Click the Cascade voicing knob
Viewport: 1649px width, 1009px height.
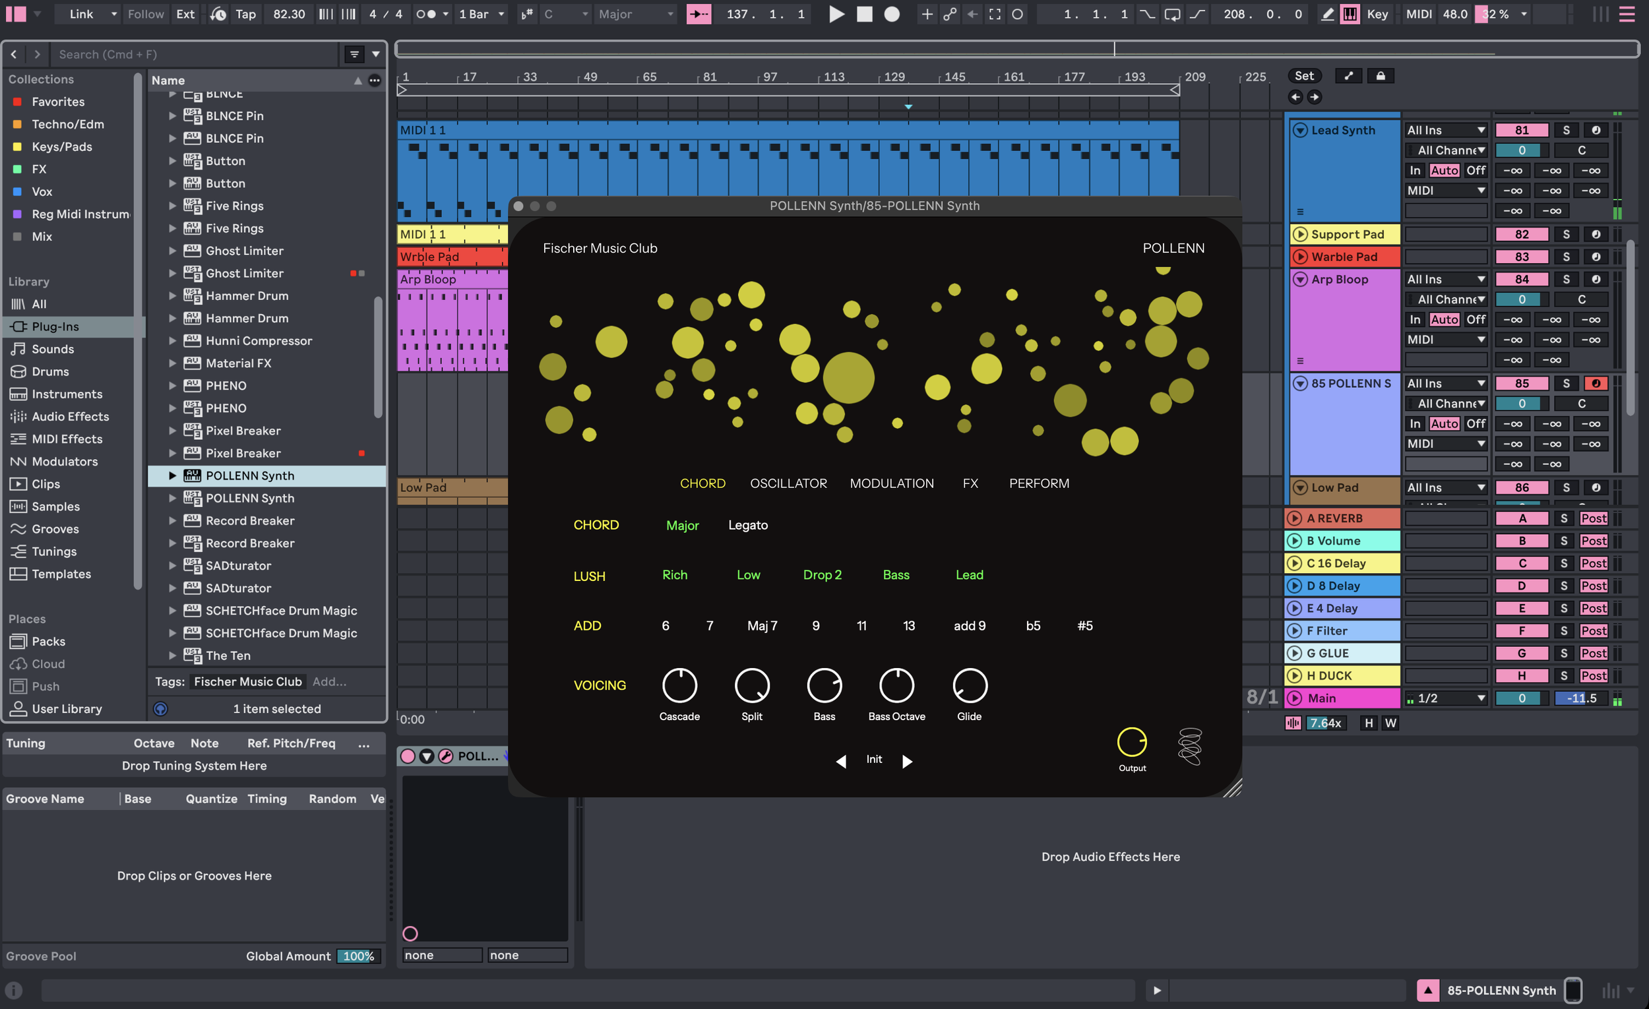[x=679, y=685]
